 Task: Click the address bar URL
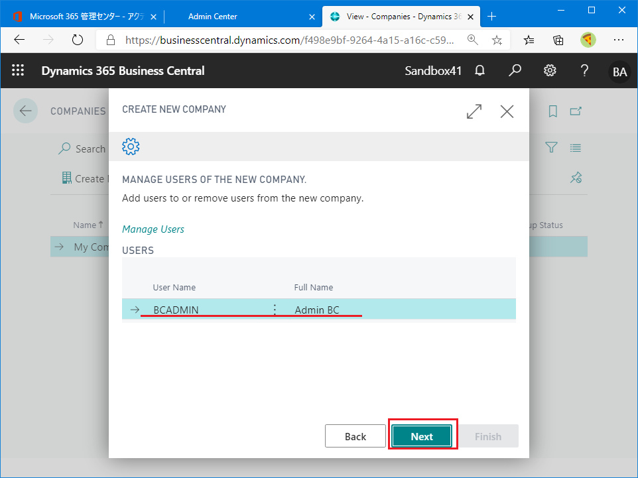(290, 40)
